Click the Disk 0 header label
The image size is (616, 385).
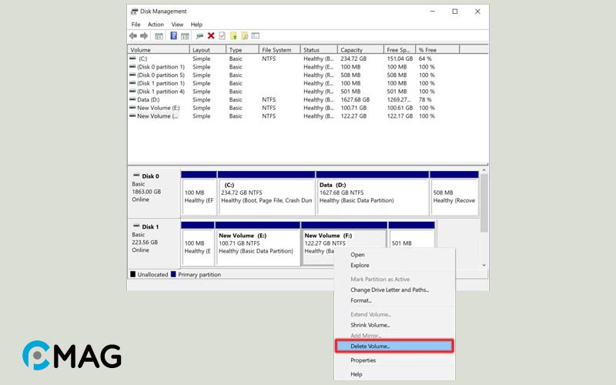click(x=150, y=176)
